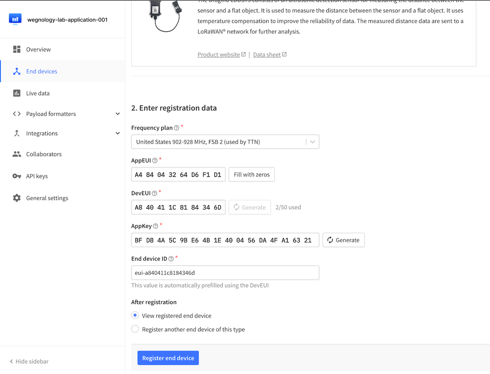Select Register another end device option

pos(135,329)
